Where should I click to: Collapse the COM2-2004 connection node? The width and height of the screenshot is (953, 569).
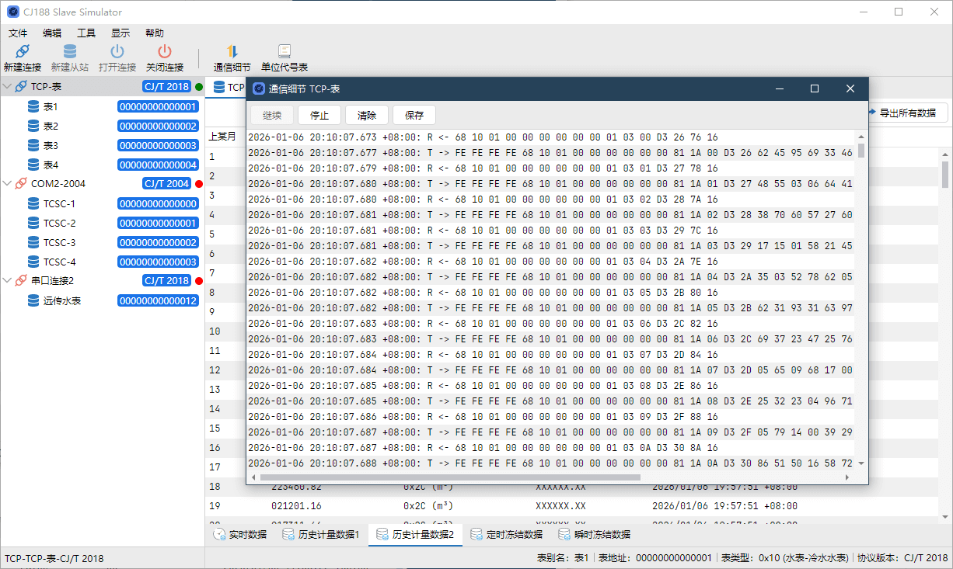click(7, 184)
